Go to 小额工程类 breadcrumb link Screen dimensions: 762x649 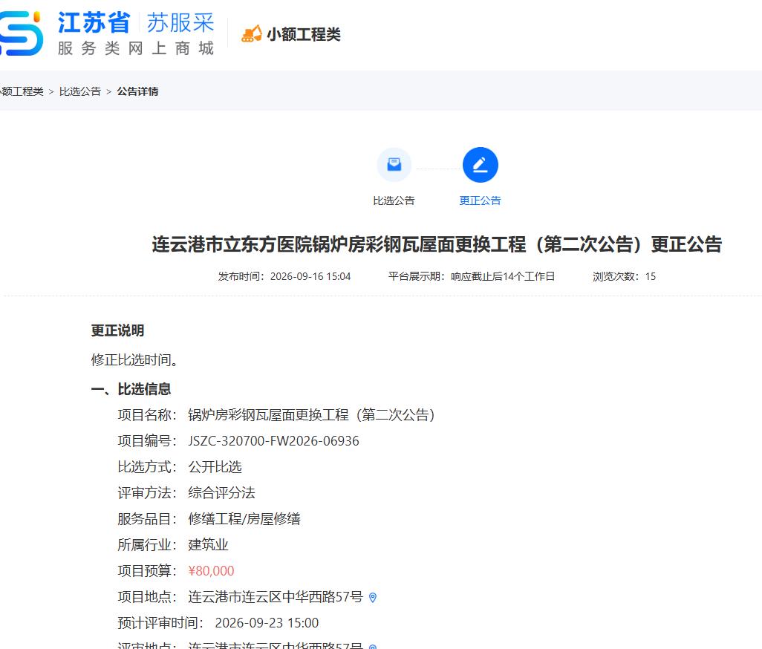[22, 91]
